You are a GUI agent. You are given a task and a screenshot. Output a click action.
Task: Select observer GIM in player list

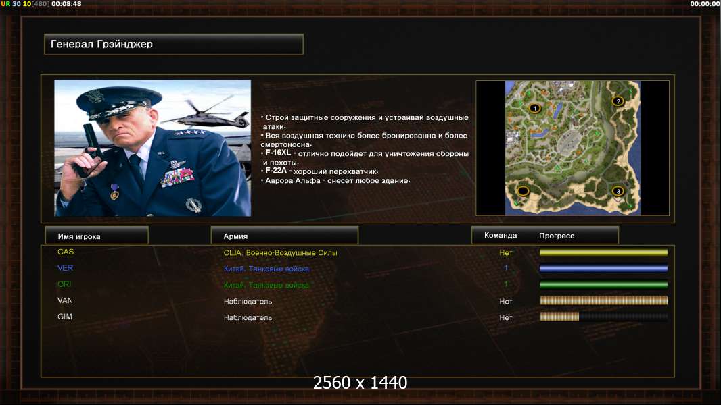(x=64, y=317)
